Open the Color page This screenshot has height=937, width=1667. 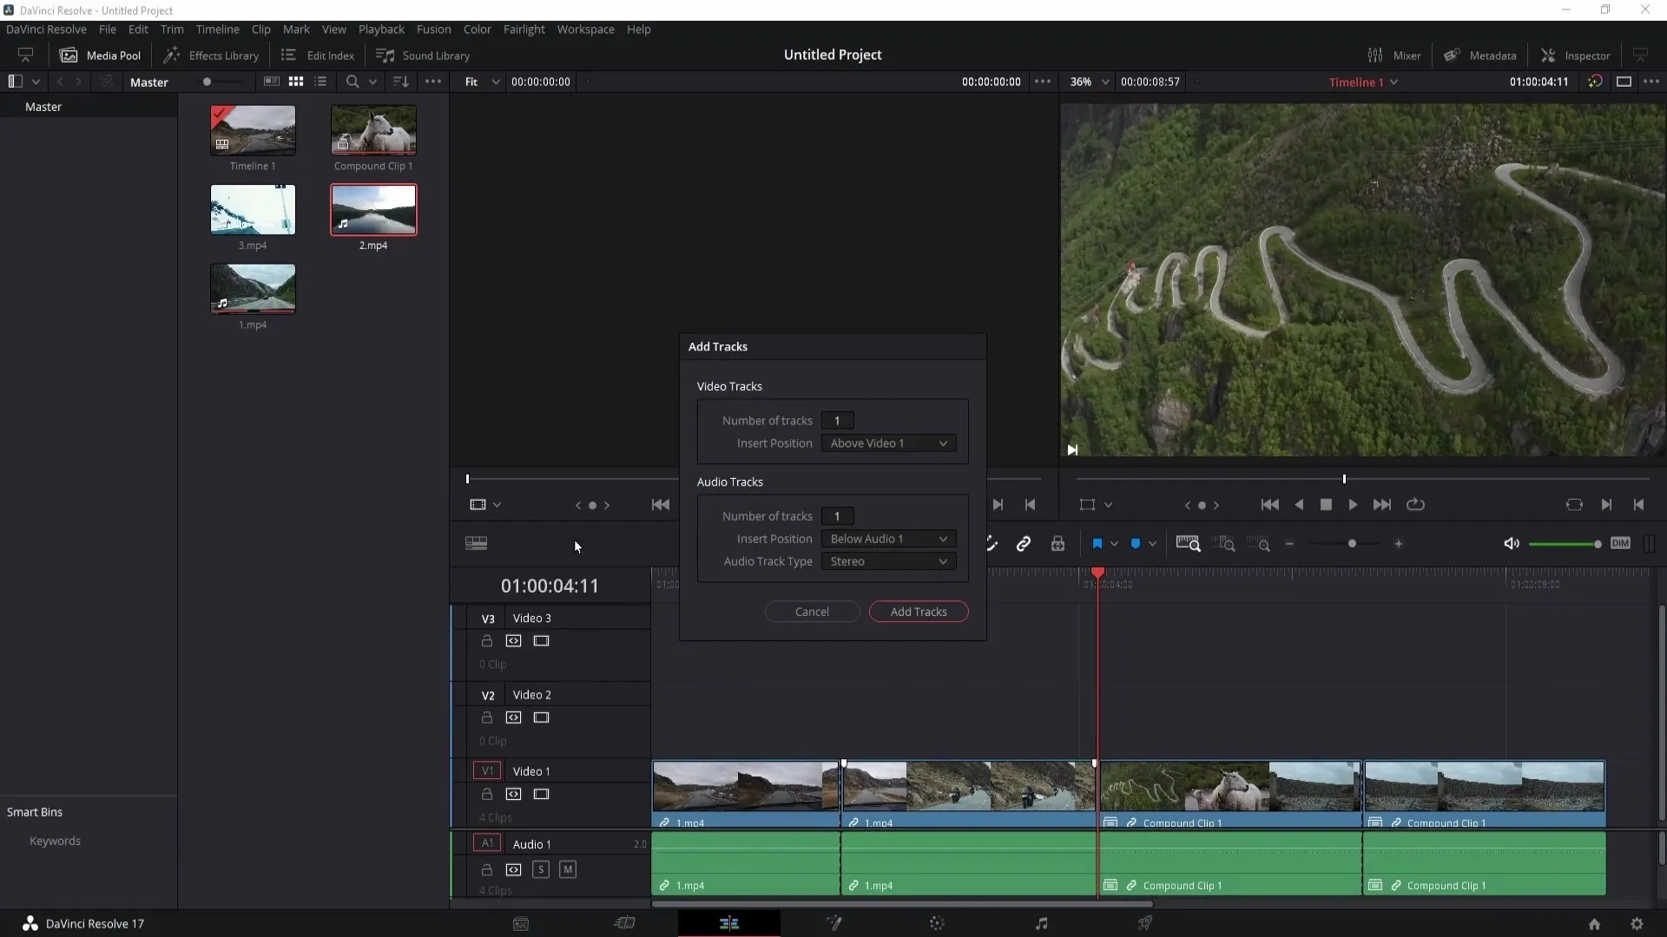point(937,923)
